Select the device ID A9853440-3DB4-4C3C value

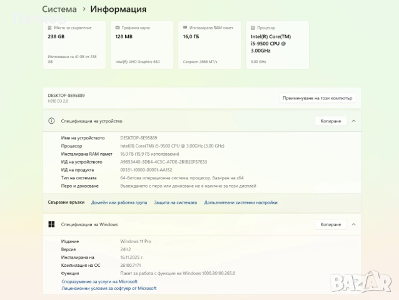pyautogui.click(x=164, y=162)
